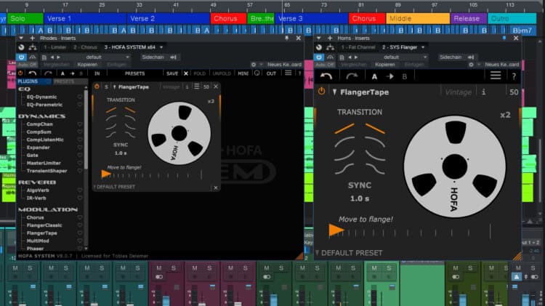Image resolution: width=545 pixels, height=306 pixels.
Task: Toggle SYNC in the Horns FlangerTape
Action: click(x=360, y=185)
